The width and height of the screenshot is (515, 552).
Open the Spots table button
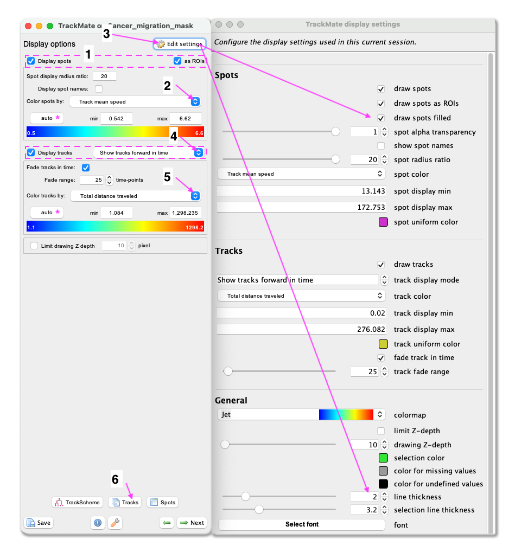[x=163, y=502]
